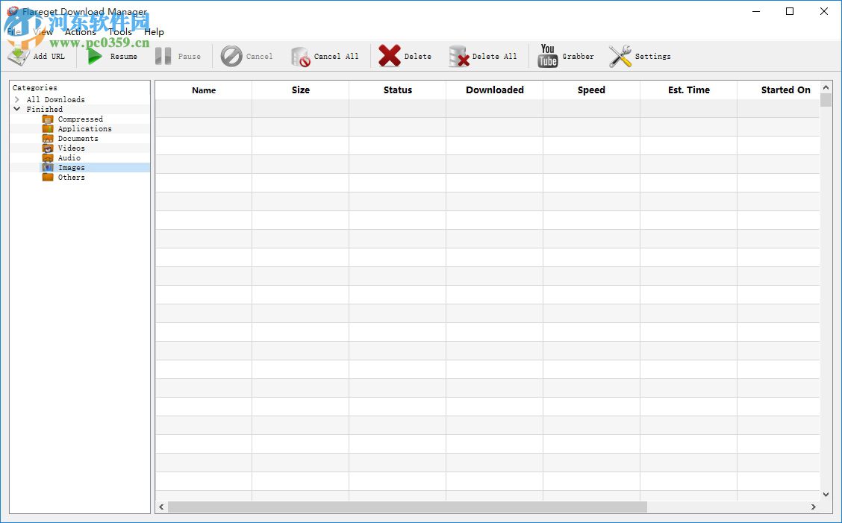Collapse the Finished tree node

(17, 109)
